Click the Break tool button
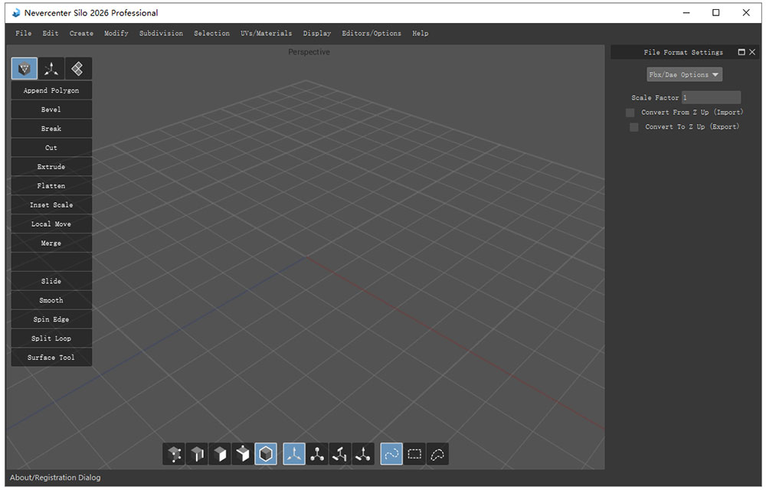This screenshot has width=766, height=490. [51, 129]
